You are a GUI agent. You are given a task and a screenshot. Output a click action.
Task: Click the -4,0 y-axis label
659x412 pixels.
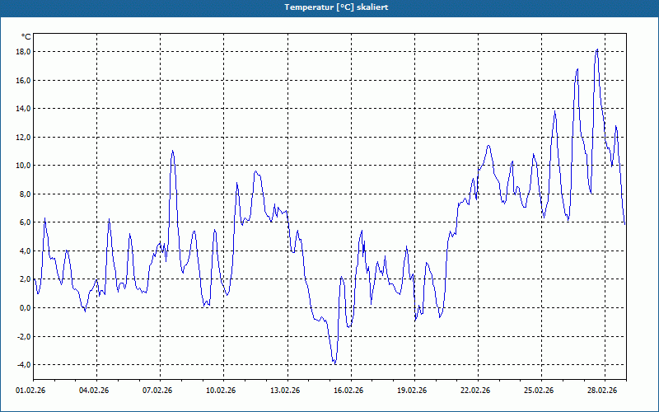(24, 364)
